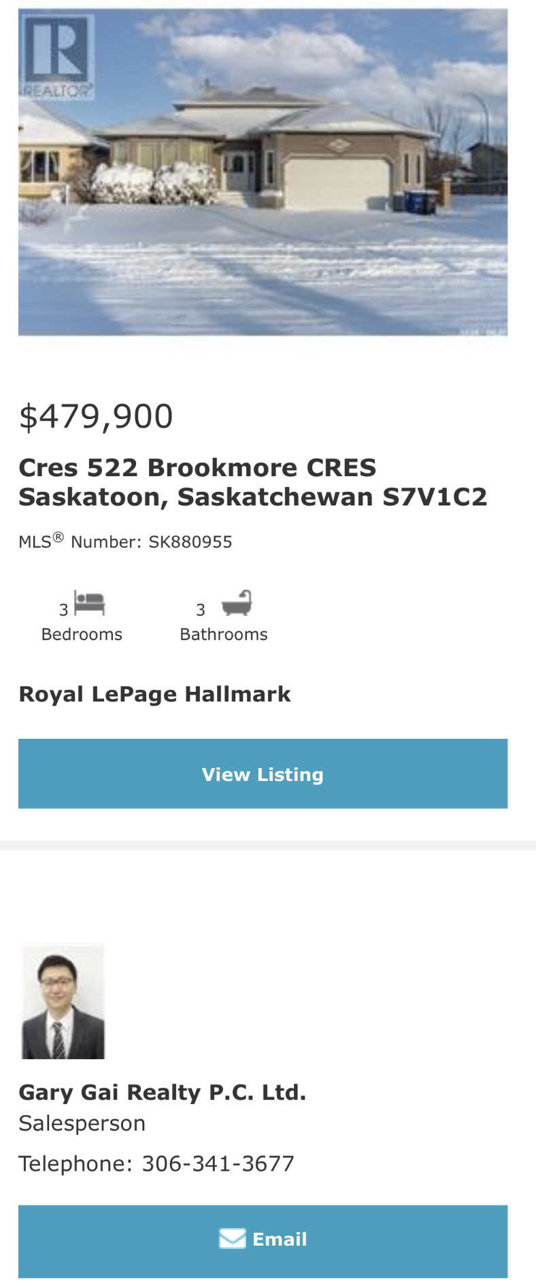Open the Gary Gai Realty P.C. Ltd. name
The image size is (536, 1281).
point(162,1092)
